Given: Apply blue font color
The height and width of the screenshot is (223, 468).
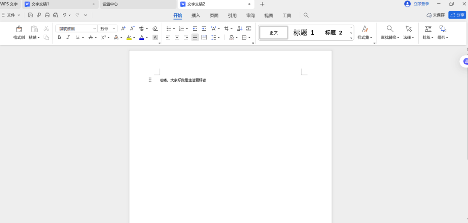Looking at the screenshot, I should point(142,38).
